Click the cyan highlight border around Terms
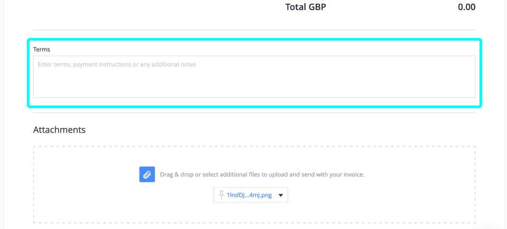 pos(255,40)
